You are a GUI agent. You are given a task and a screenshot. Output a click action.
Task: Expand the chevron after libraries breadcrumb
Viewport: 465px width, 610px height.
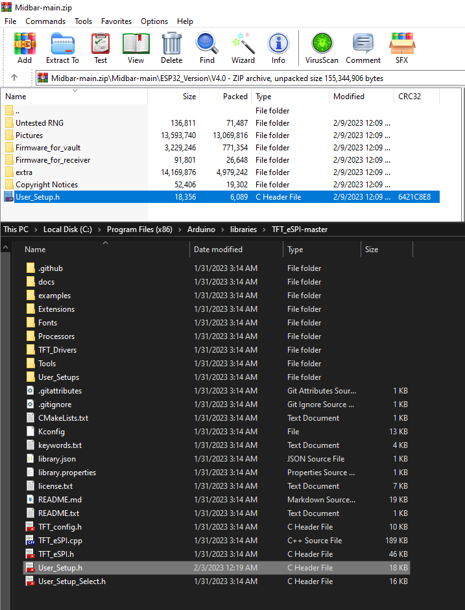click(x=264, y=229)
